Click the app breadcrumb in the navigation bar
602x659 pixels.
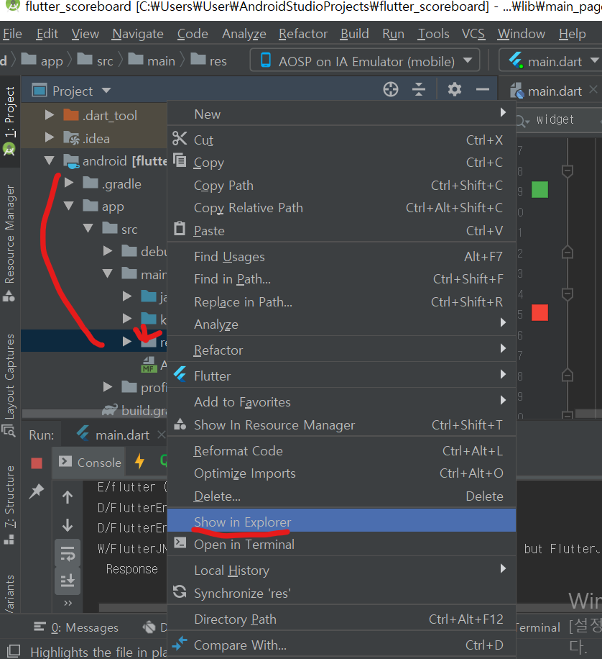[42, 60]
